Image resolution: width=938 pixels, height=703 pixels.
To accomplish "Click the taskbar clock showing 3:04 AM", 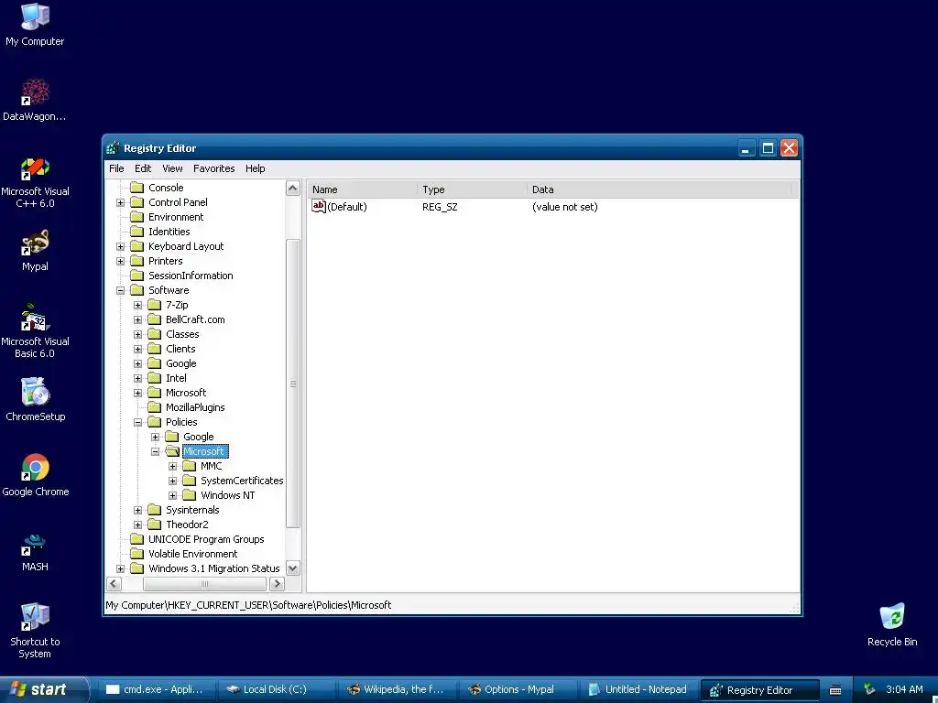I will tap(904, 690).
